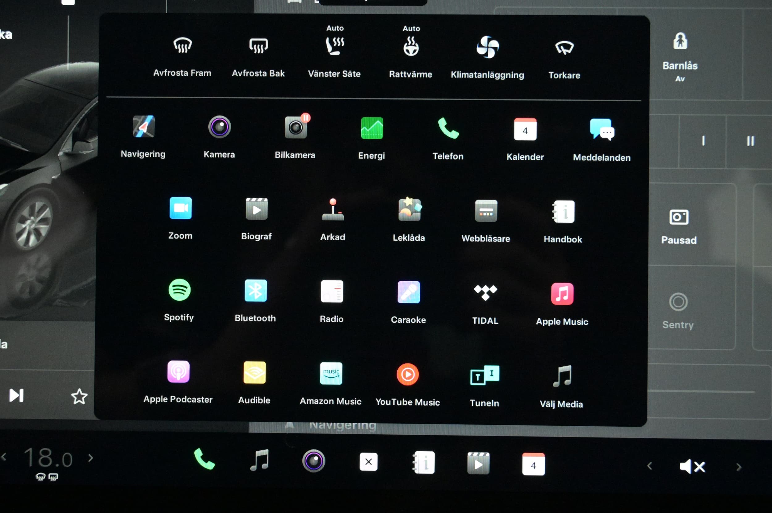Viewport: 772px width, 513px height.
Task: Raise volume with right chevron
Action: pyautogui.click(x=739, y=467)
